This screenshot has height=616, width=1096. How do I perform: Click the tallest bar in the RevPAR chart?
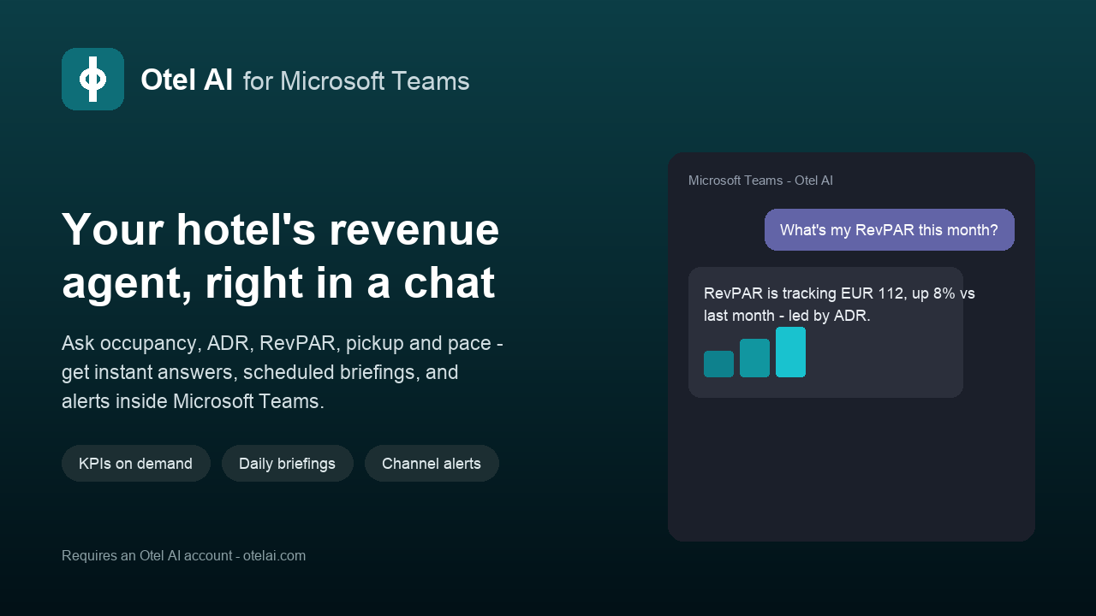790,352
